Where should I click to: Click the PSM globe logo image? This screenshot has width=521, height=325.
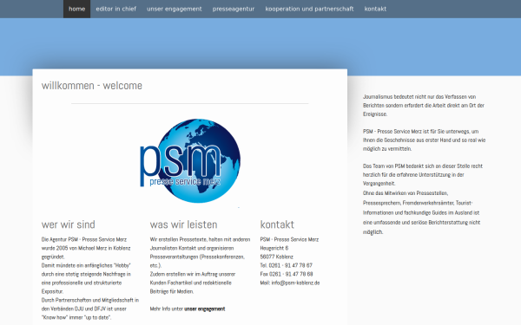[x=190, y=161]
